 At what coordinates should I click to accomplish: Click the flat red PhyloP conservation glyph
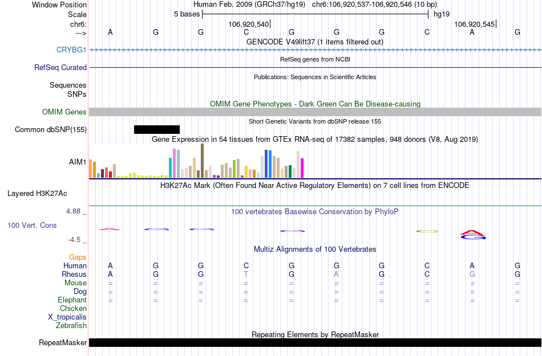coord(110,229)
